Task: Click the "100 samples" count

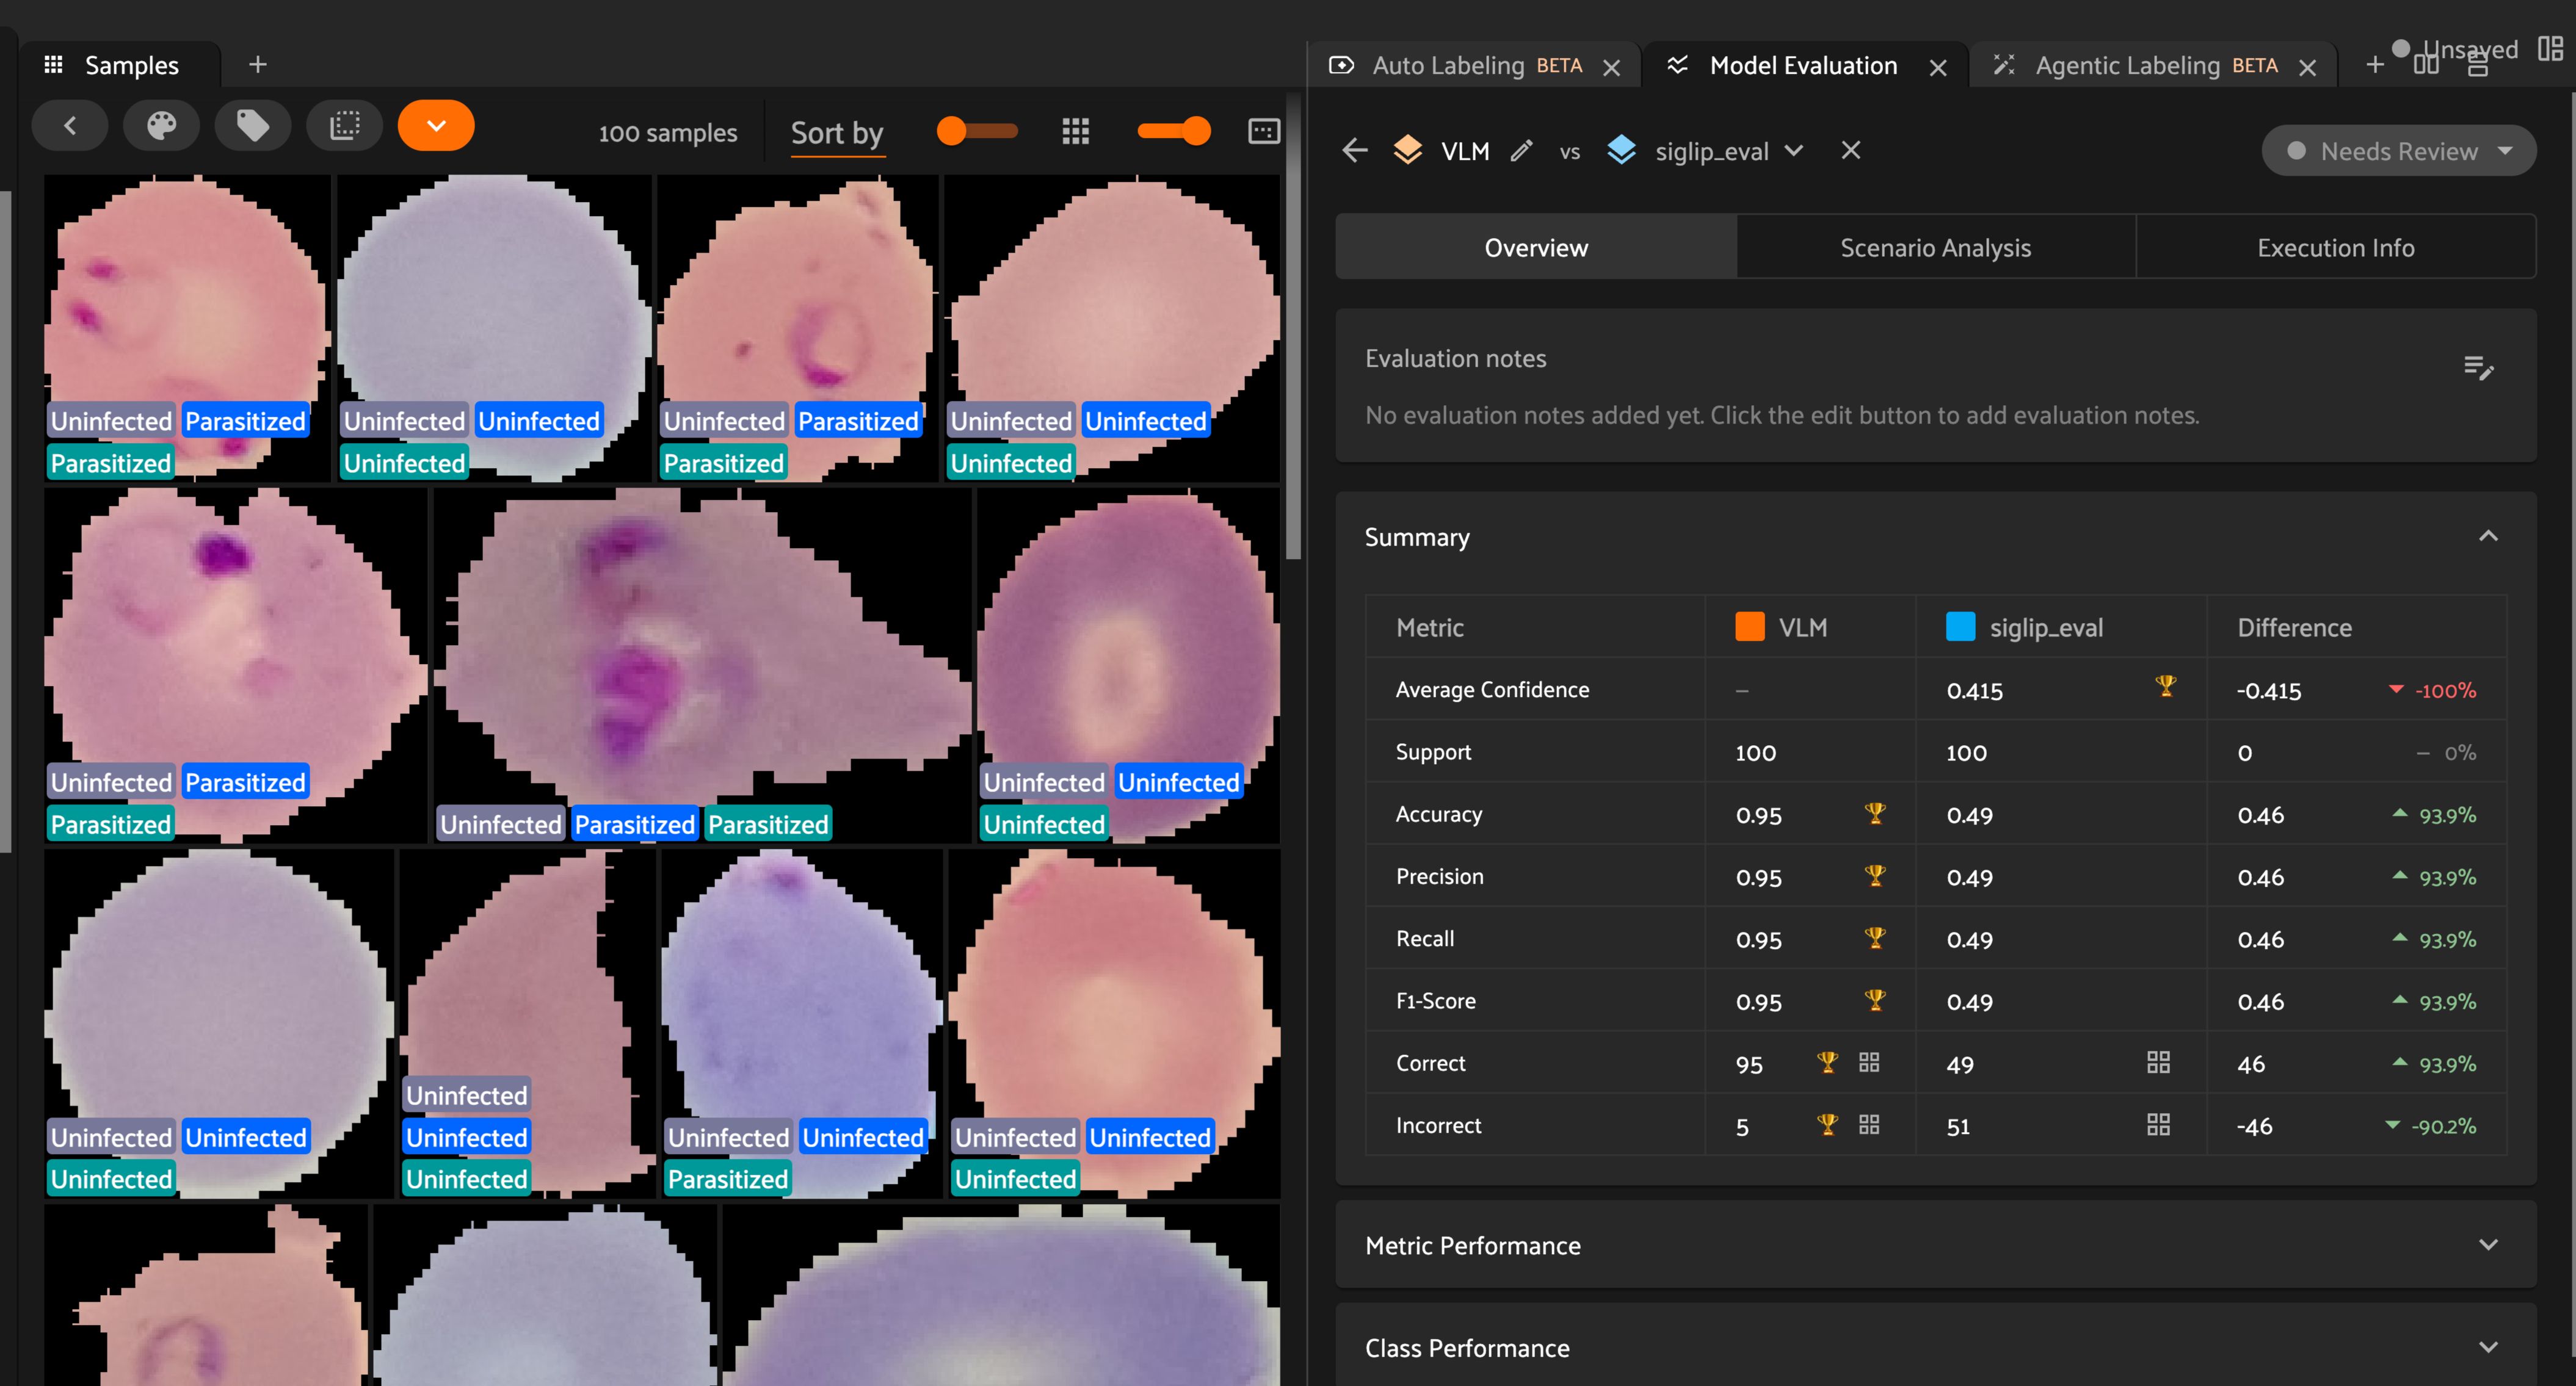Action: coord(667,133)
